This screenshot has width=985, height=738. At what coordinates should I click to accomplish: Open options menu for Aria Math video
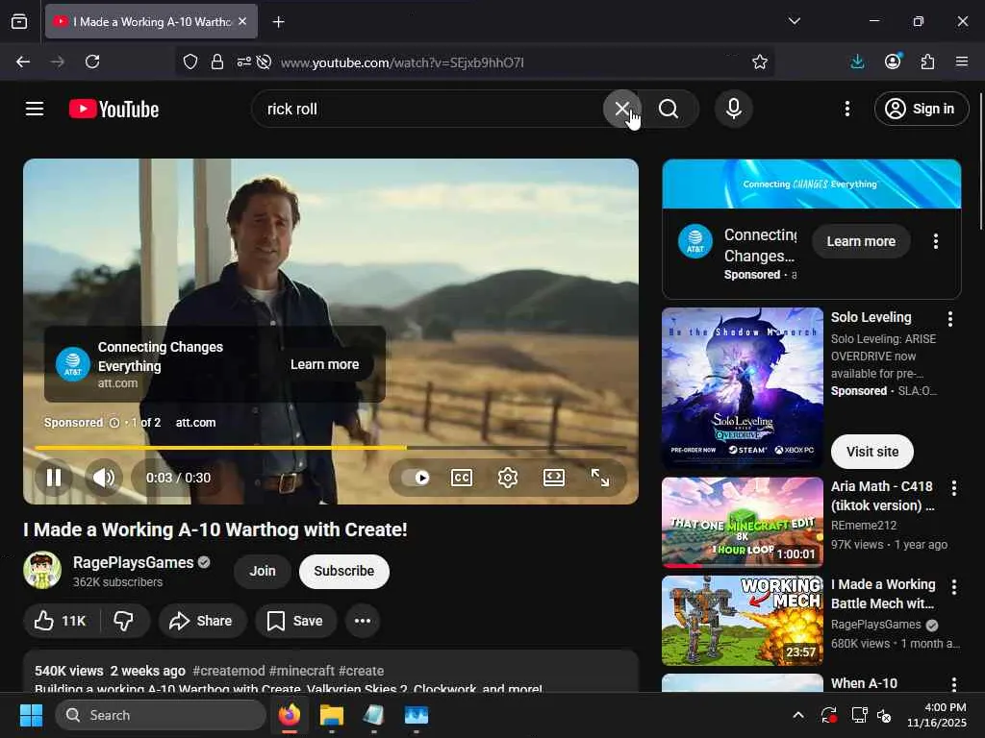click(x=953, y=488)
